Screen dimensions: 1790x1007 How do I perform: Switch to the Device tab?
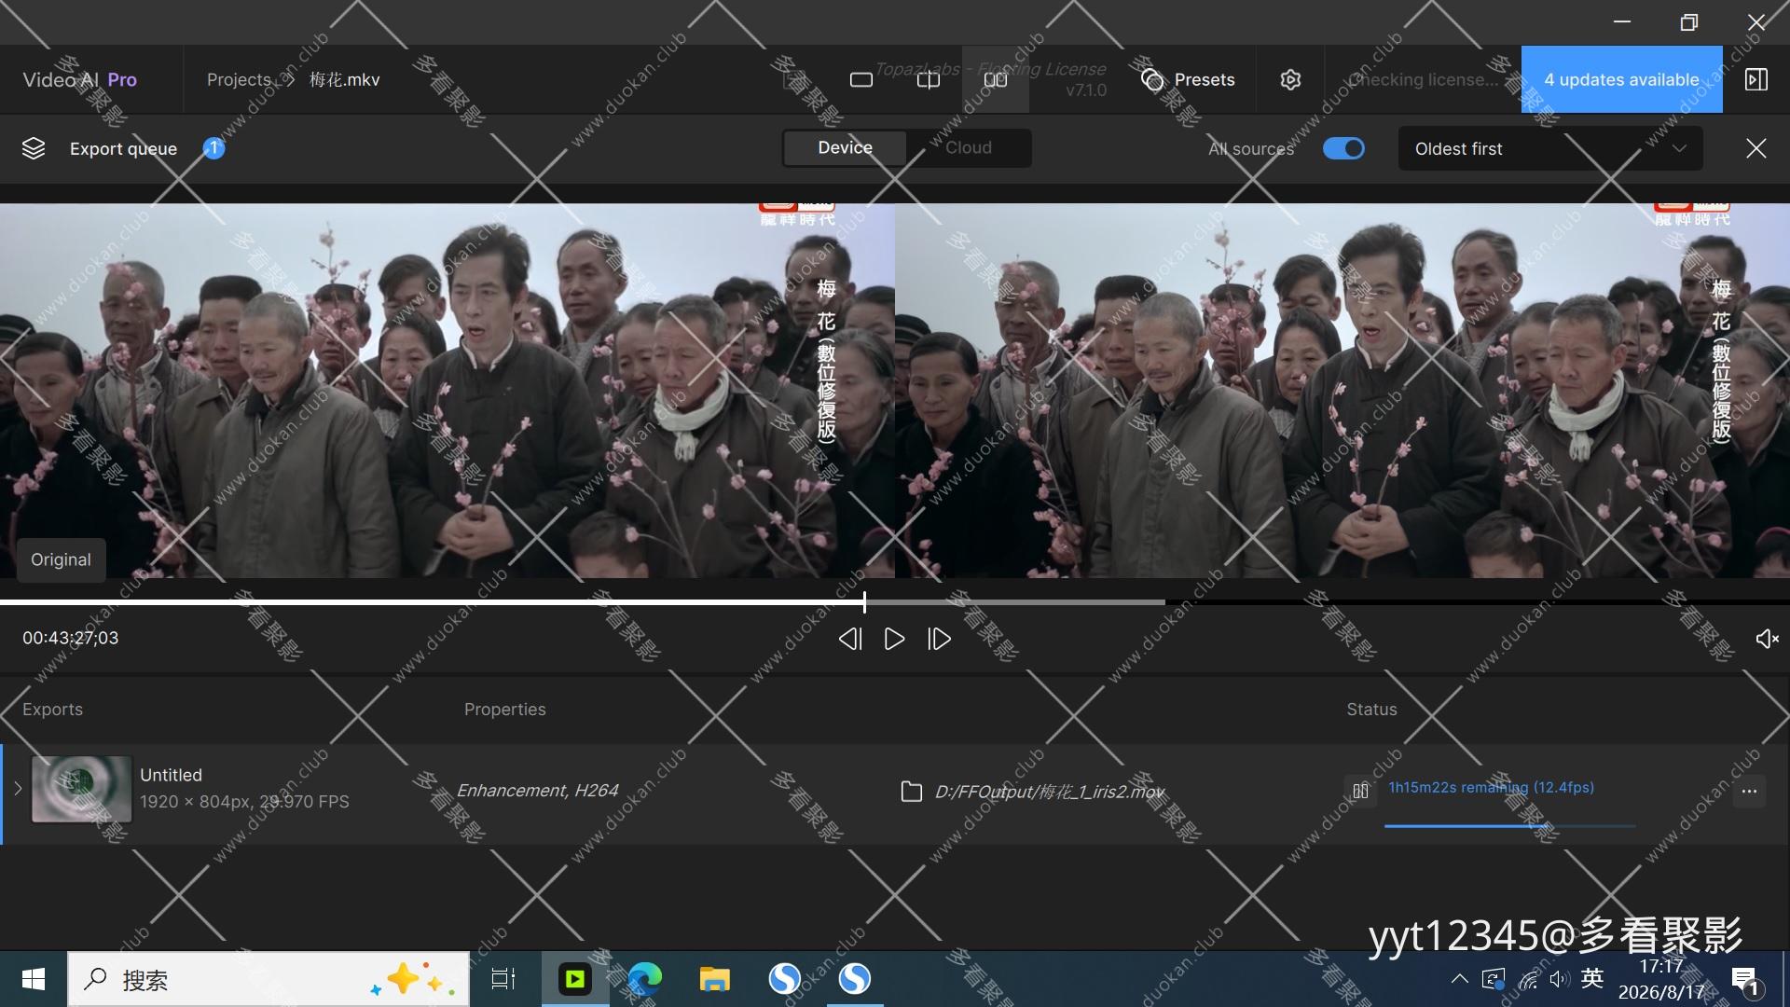[x=845, y=148]
